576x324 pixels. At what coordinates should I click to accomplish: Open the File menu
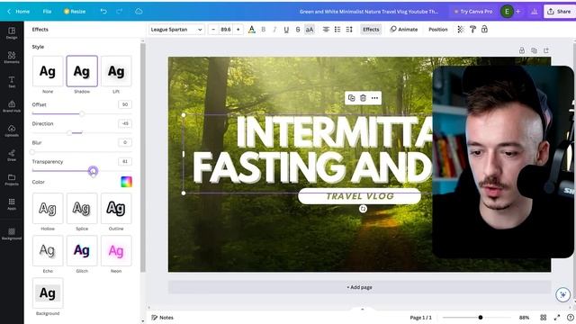coord(47,12)
